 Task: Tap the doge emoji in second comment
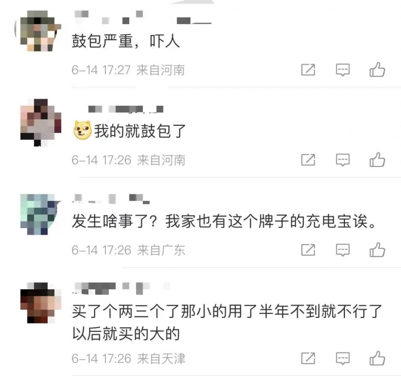[x=83, y=130]
